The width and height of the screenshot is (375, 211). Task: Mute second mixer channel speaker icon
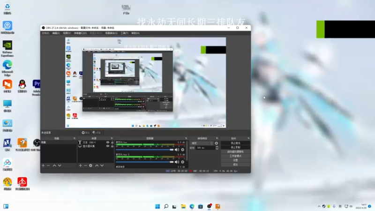(177, 162)
